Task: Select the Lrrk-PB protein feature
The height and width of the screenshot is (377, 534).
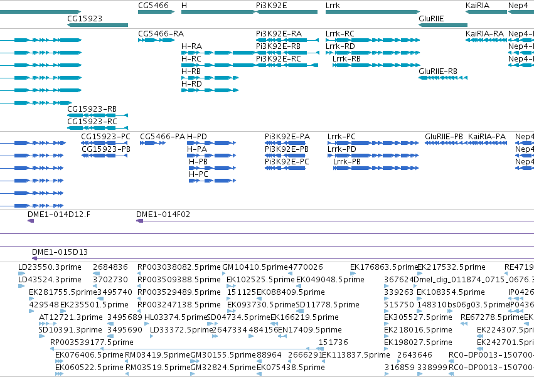Action: coord(376,168)
